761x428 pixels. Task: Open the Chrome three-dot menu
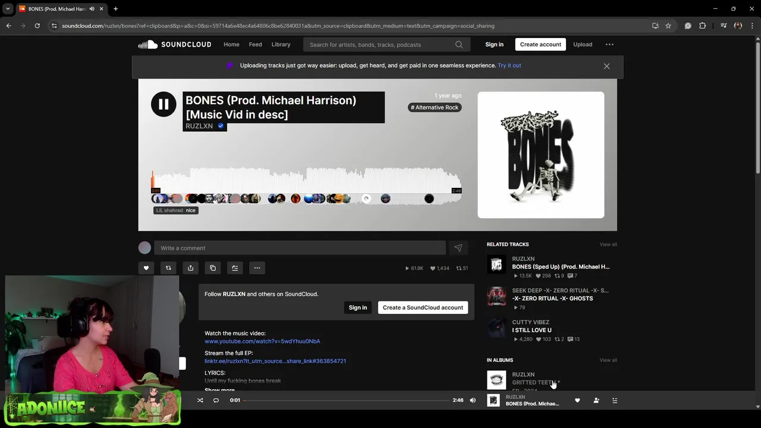[x=753, y=26]
